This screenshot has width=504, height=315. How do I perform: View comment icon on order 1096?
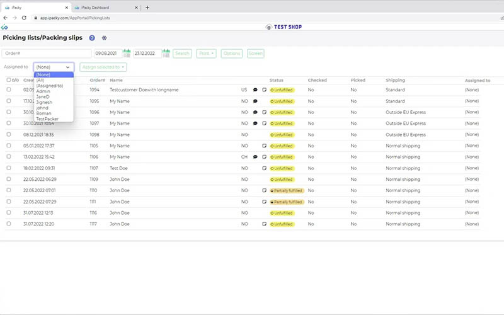click(x=255, y=113)
